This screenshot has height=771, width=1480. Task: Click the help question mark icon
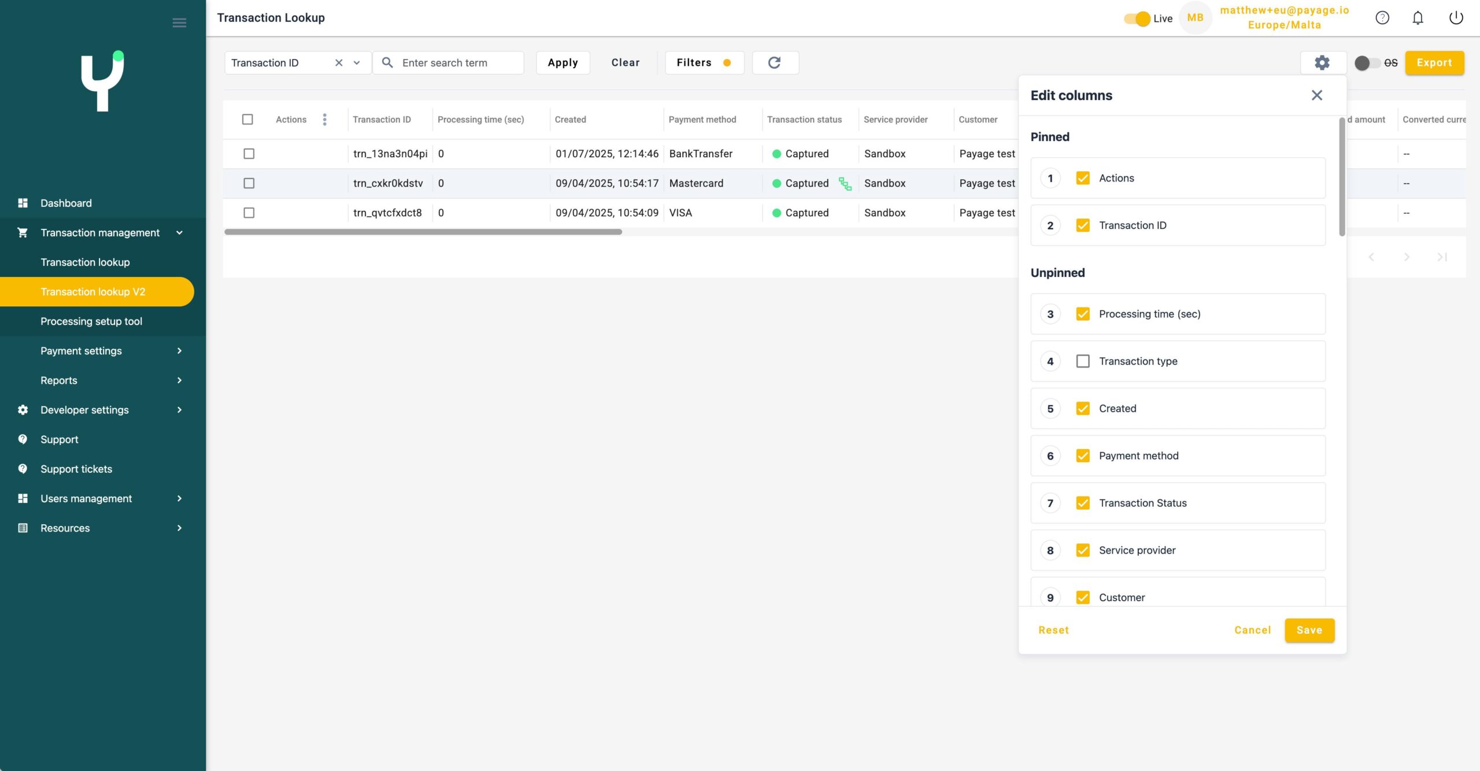pyautogui.click(x=1382, y=18)
